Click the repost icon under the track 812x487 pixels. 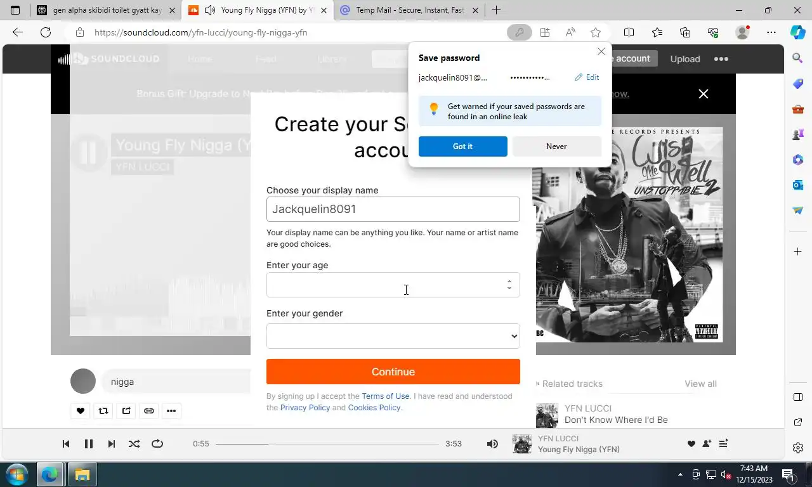coord(103,411)
